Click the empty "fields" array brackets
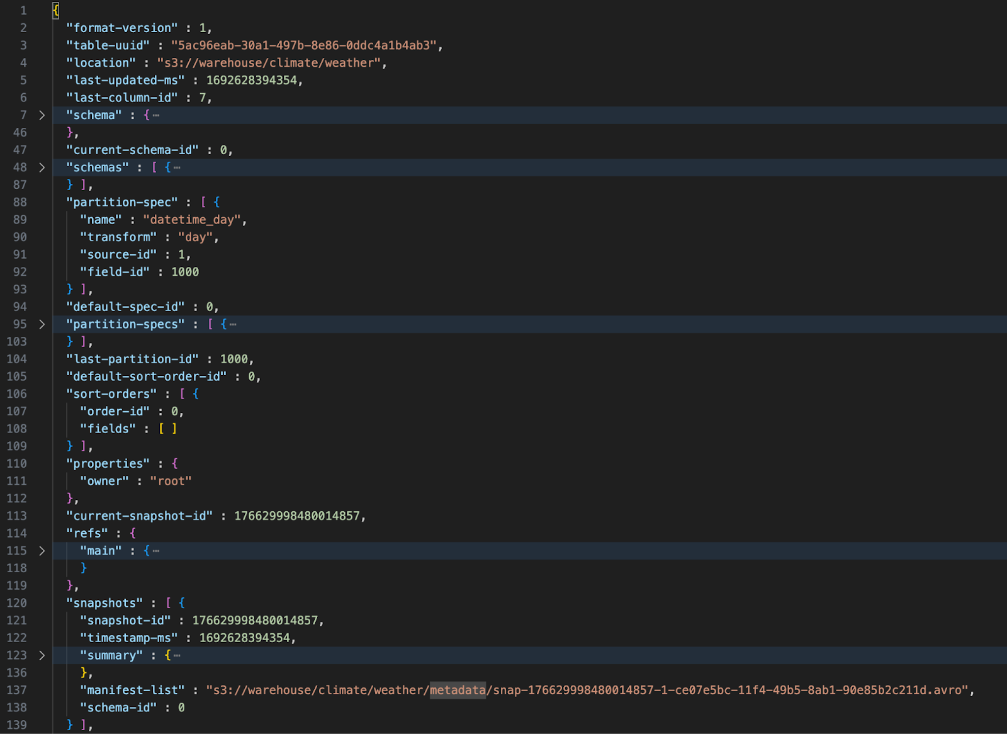This screenshot has width=1007, height=734. tap(167, 429)
